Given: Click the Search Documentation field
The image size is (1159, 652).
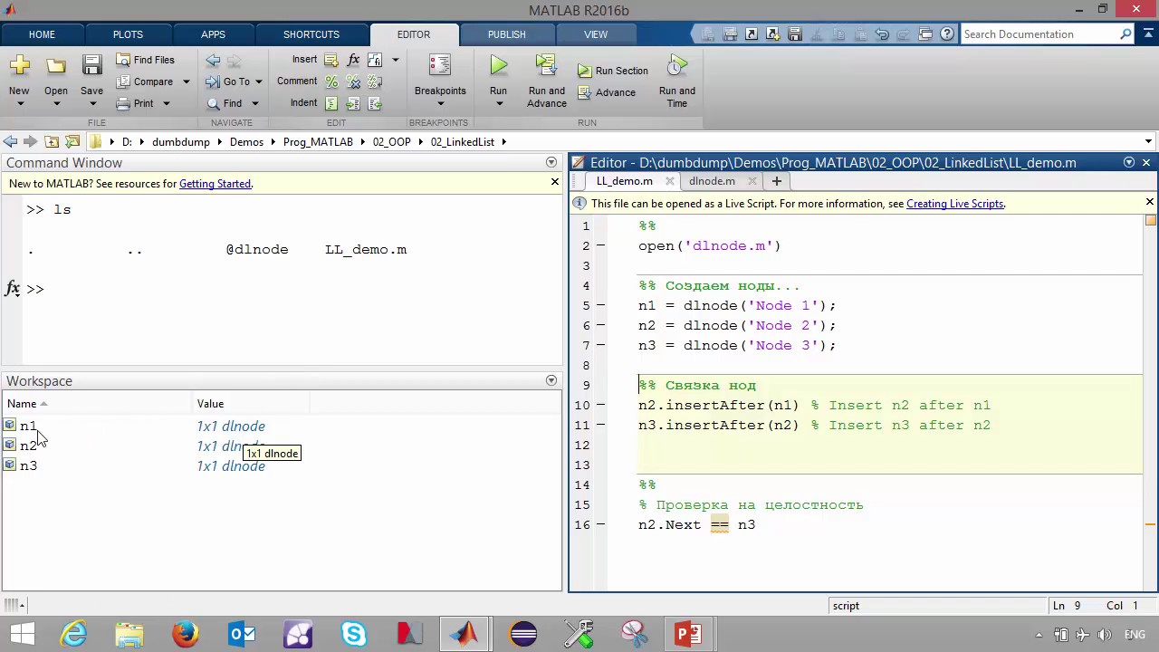Looking at the screenshot, I should [1039, 34].
